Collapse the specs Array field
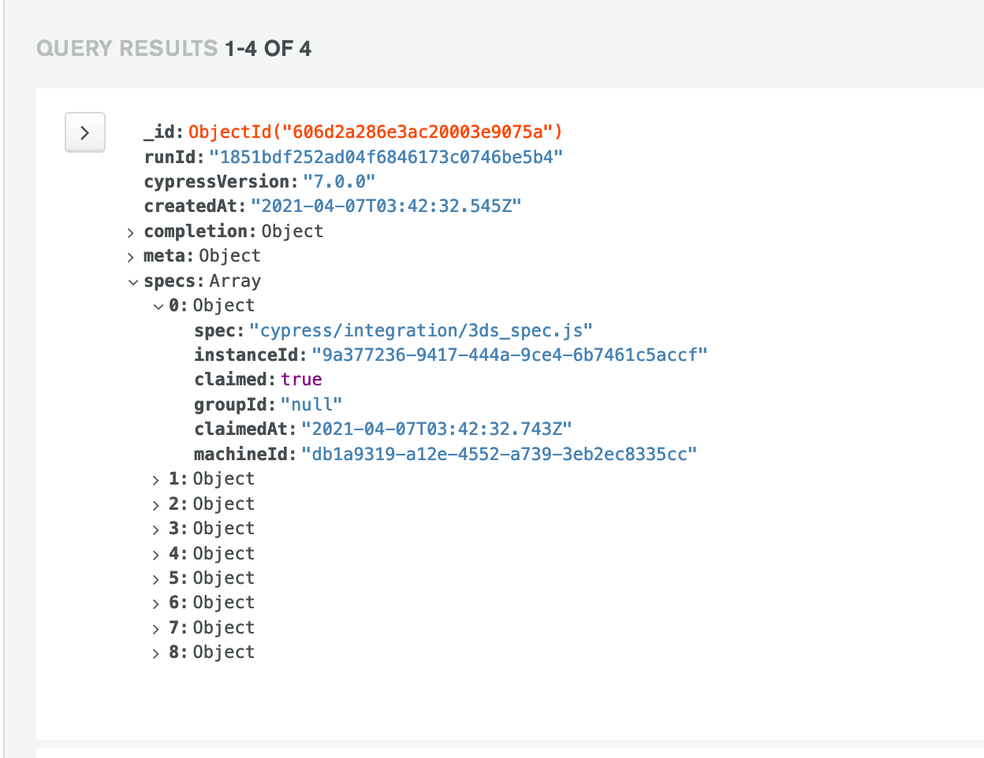984x758 pixels. [x=132, y=281]
